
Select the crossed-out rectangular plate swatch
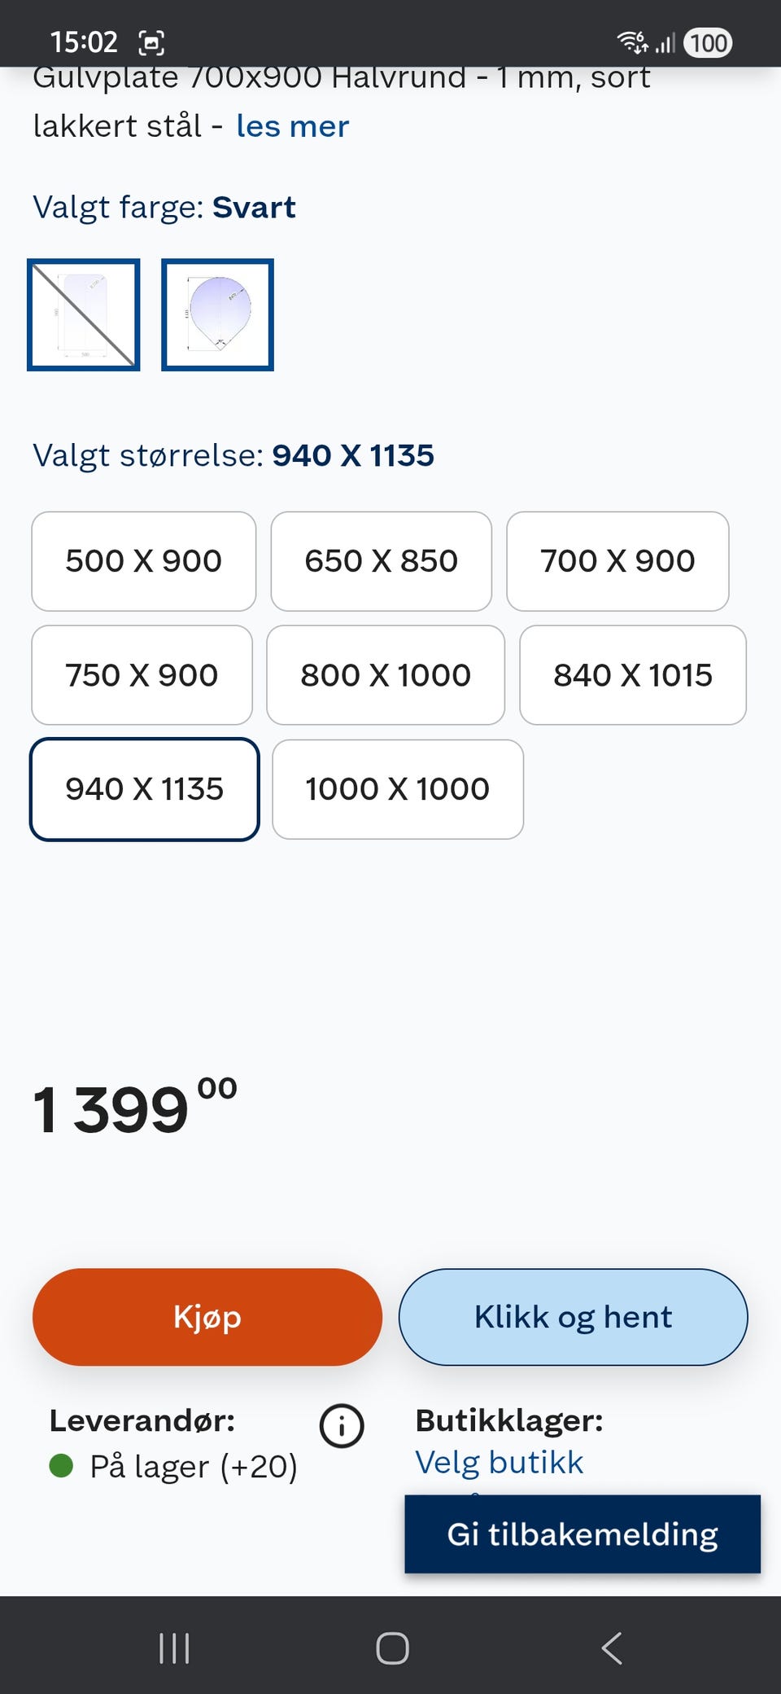(x=84, y=314)
